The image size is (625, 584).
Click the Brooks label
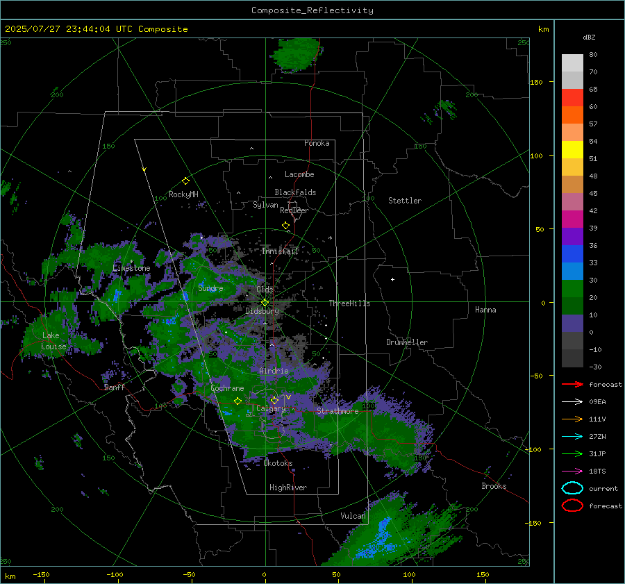(x=494, y=486)
